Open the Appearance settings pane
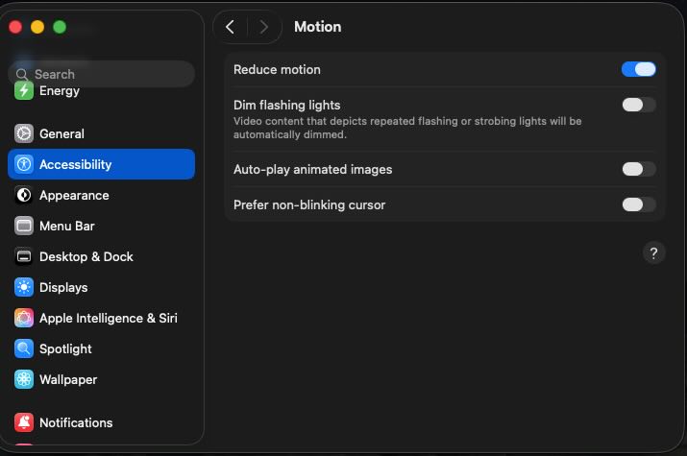687x456 pixels. pos(101,195)
